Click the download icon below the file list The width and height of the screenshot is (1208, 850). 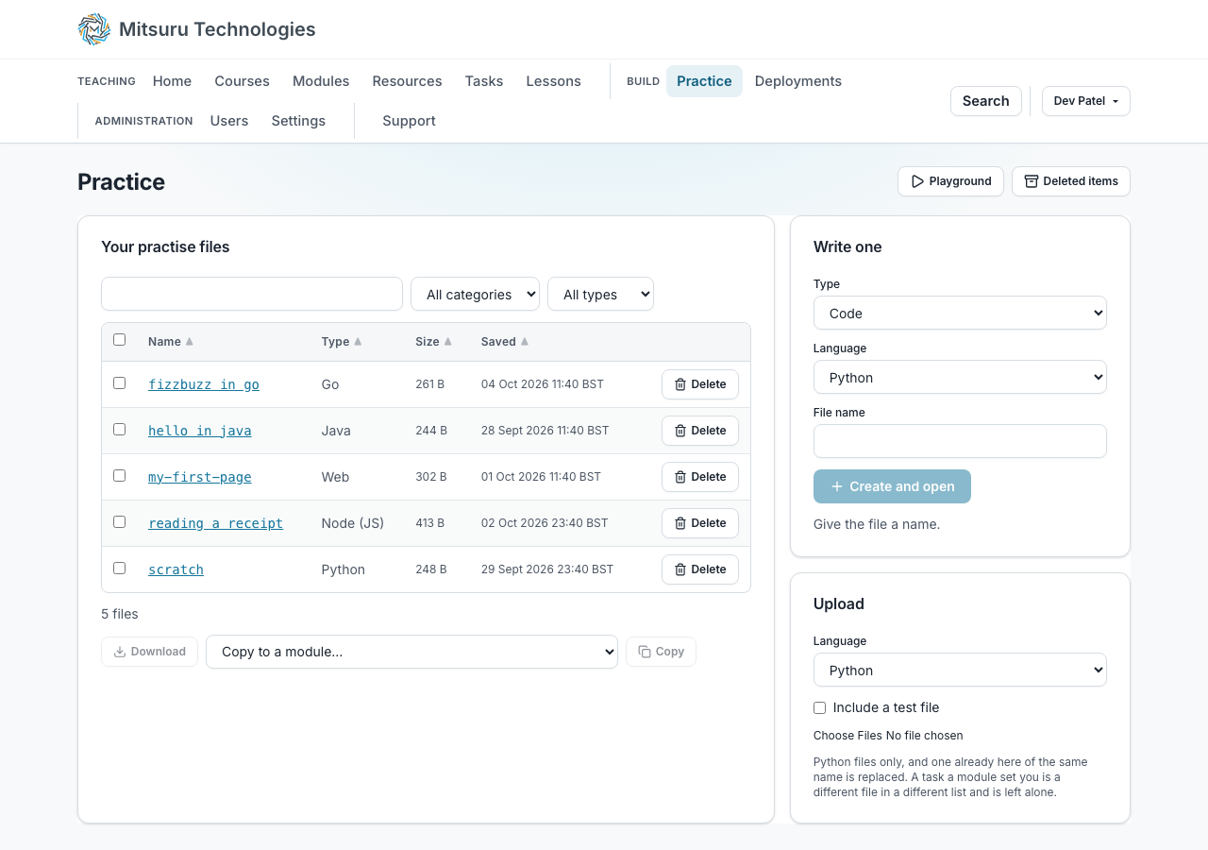[120, 652]
